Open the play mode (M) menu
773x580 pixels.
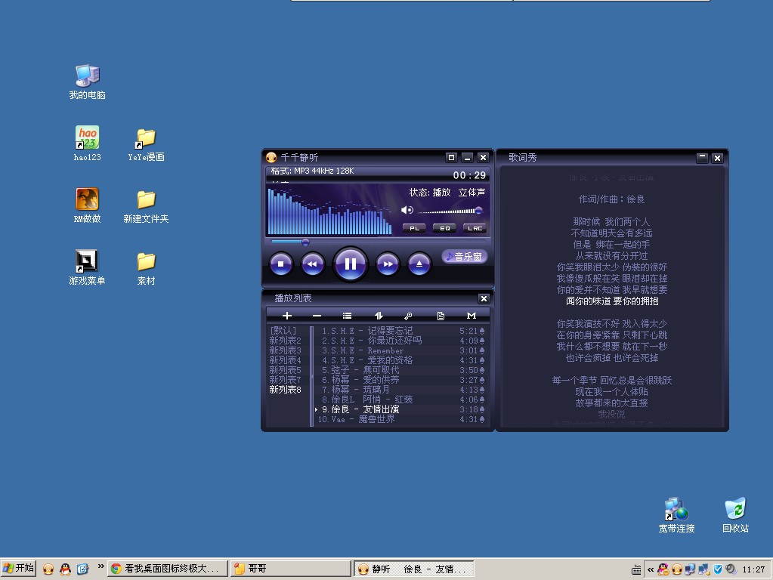[x=472, y=316]
